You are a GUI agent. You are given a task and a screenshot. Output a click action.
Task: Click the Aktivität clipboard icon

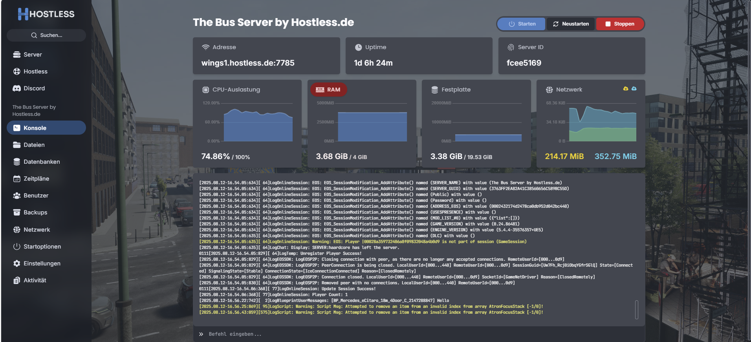(x=17, y=280)
